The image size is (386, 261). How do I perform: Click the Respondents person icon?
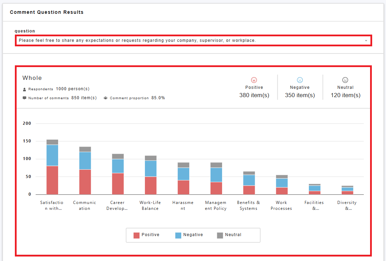[x=24, y=89]
